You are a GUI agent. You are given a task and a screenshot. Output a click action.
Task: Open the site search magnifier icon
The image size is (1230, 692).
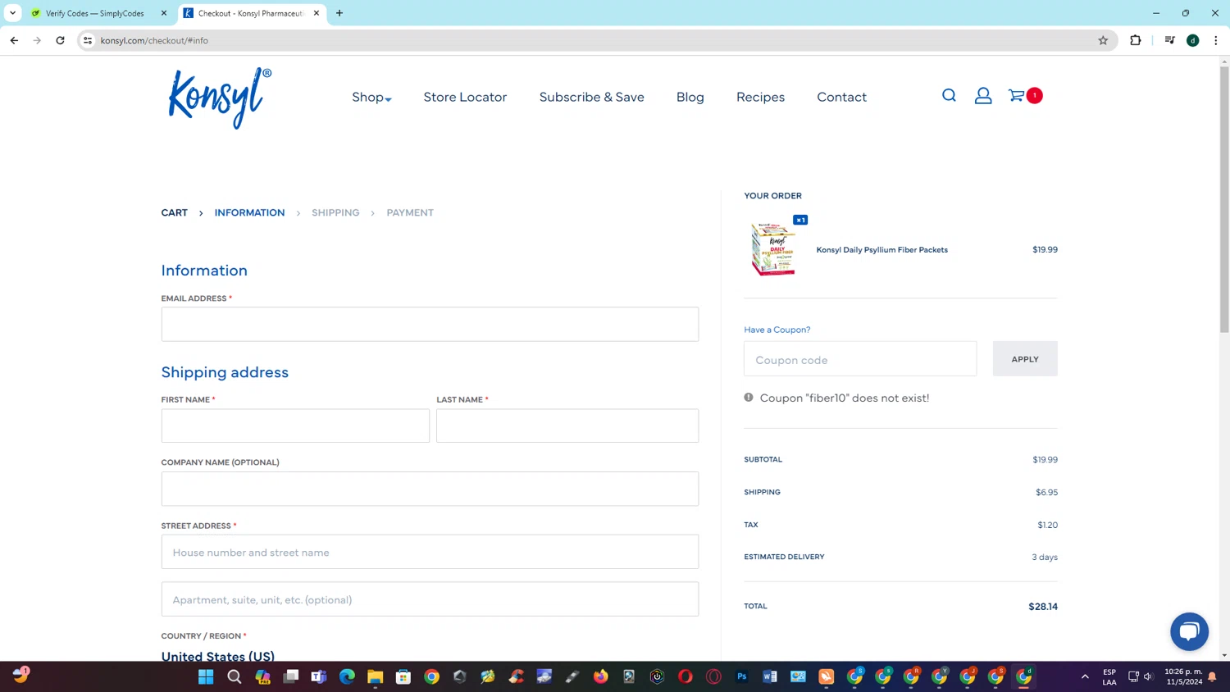tap(949, 96)
